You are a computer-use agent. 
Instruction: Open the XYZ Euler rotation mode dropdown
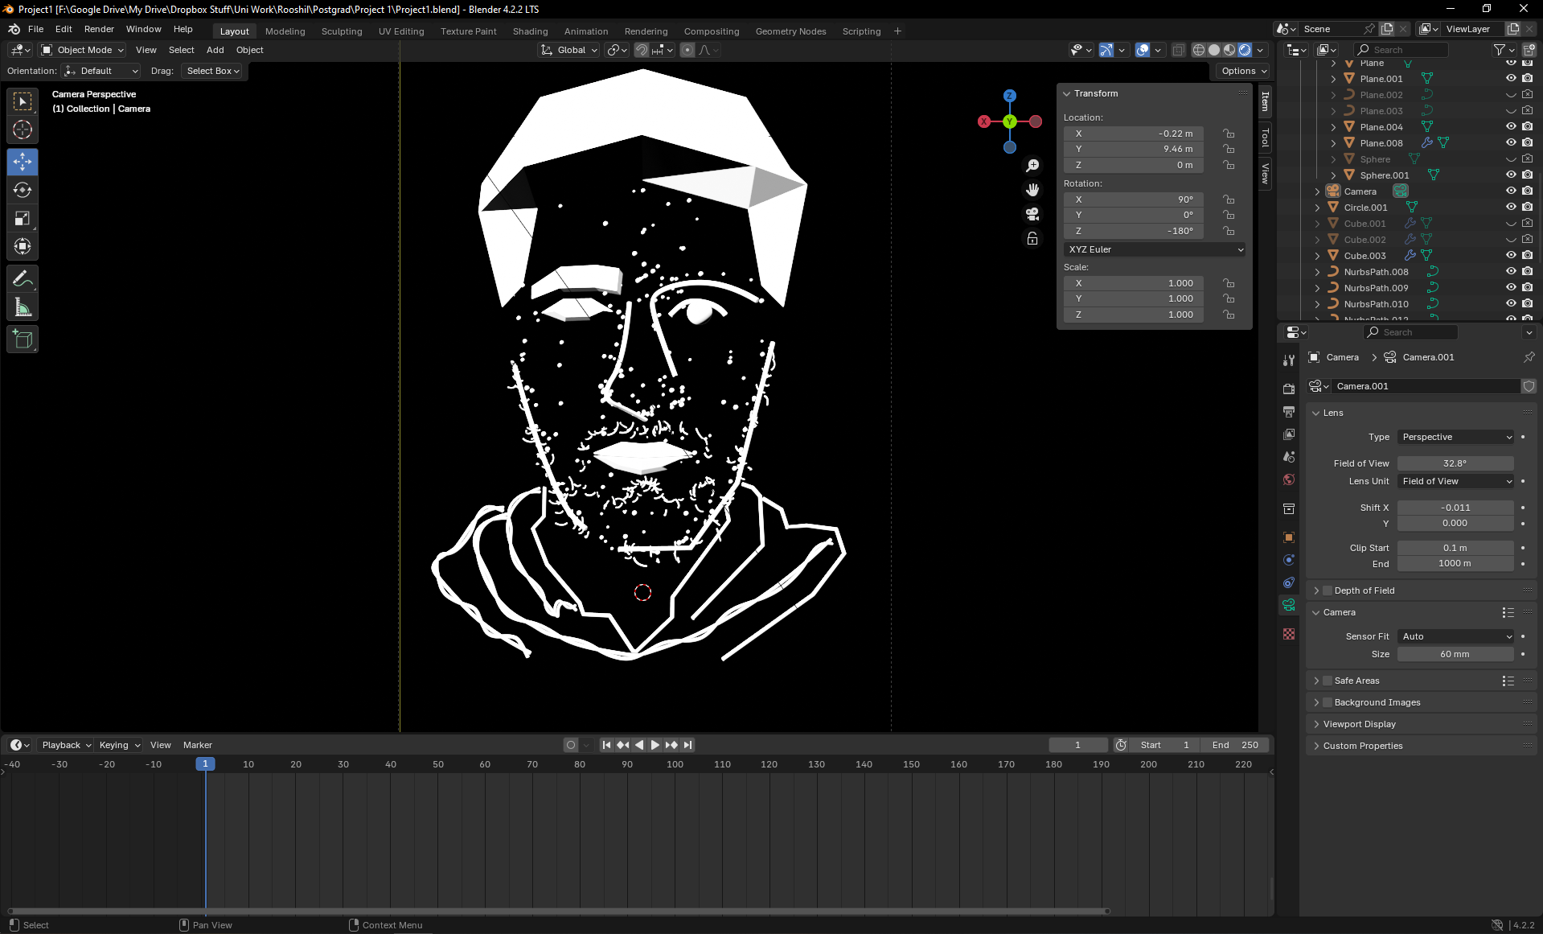(1155, 249)
